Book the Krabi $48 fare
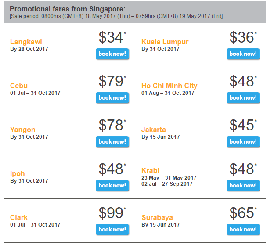 [243, 185]
